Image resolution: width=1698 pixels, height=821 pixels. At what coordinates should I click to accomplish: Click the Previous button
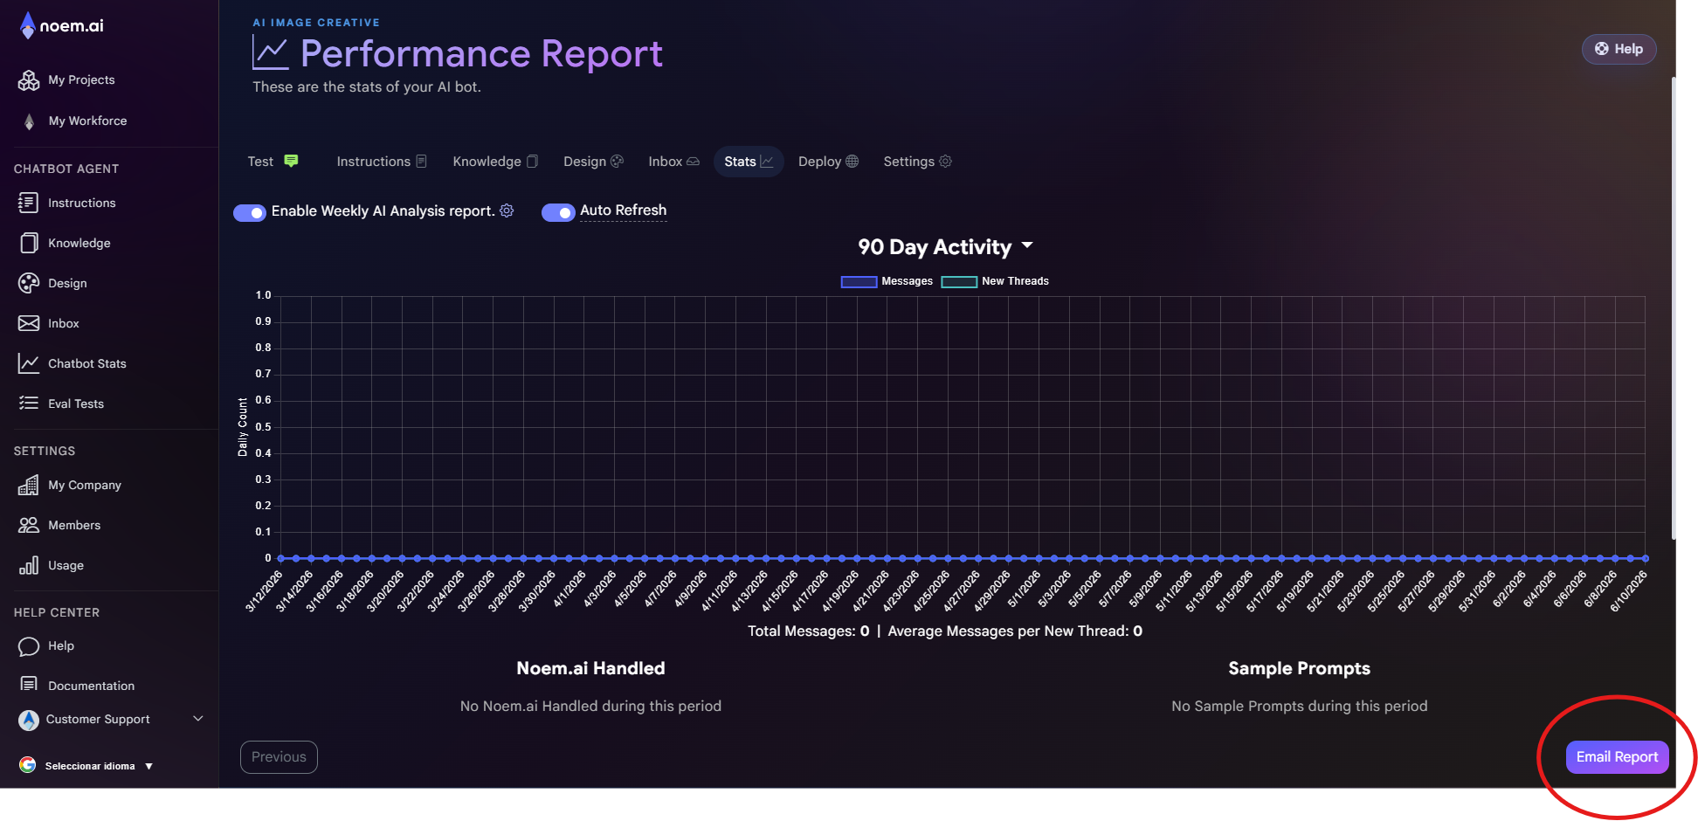point(279,757)
